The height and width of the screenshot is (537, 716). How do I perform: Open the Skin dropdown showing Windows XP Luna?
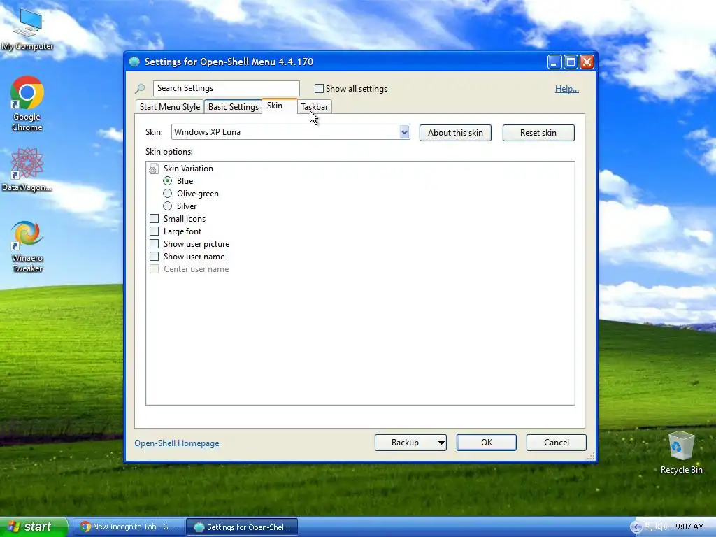pos(290,132)
